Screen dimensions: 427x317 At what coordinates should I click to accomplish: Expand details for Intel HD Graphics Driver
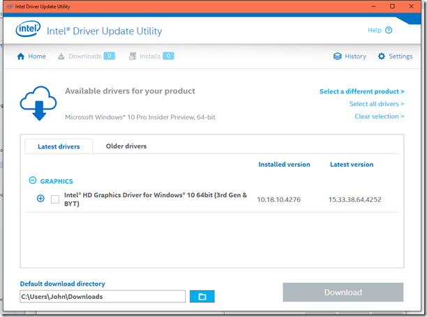pos(40,199)
